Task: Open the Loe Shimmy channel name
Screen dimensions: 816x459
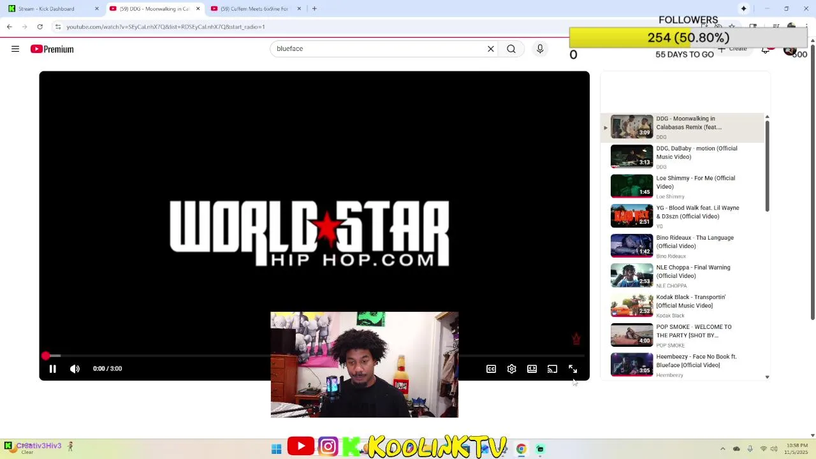Action: pyautogui.click(x=670, y=196)
